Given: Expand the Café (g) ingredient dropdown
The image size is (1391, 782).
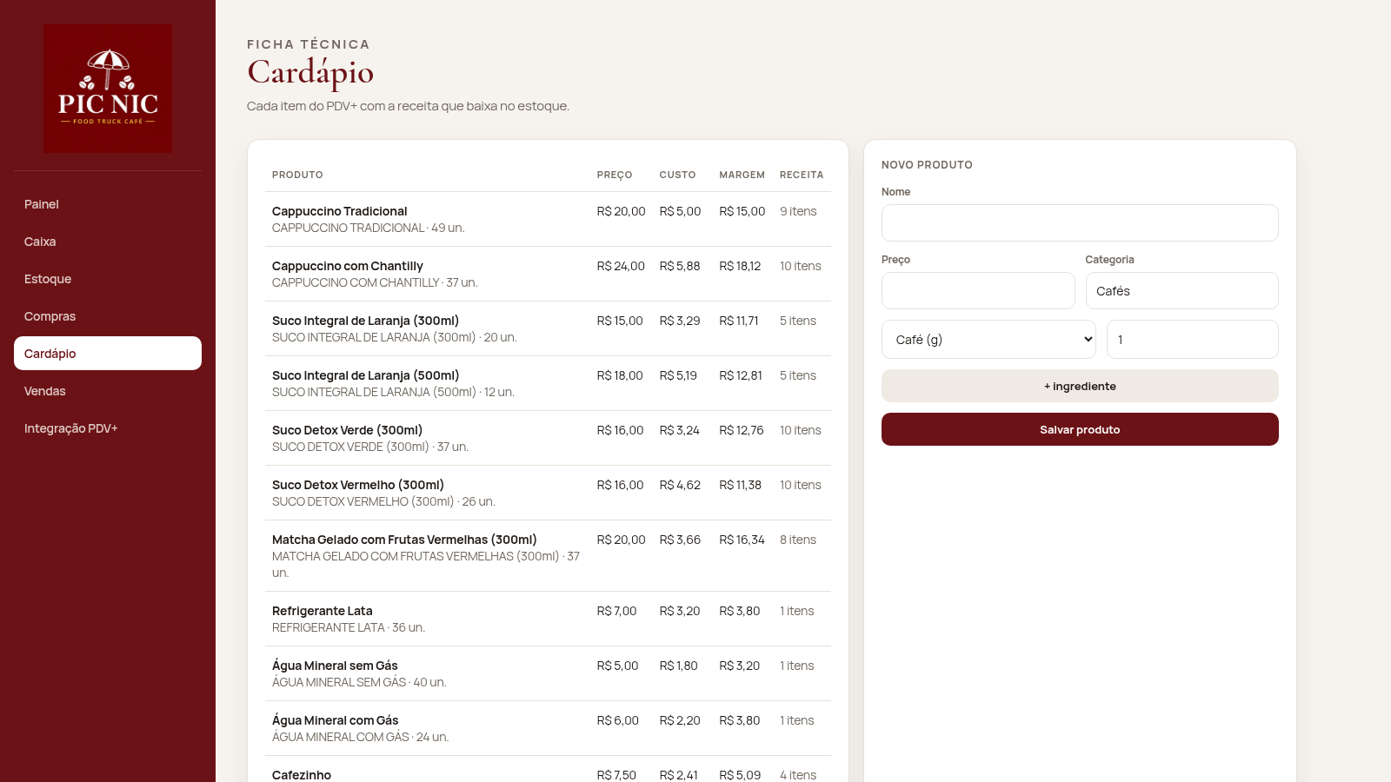Looking at the screenshot, I should [x=989, y=340].
